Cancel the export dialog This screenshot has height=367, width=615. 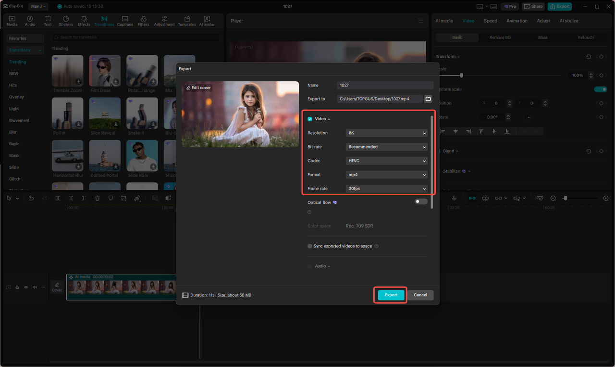420,295
